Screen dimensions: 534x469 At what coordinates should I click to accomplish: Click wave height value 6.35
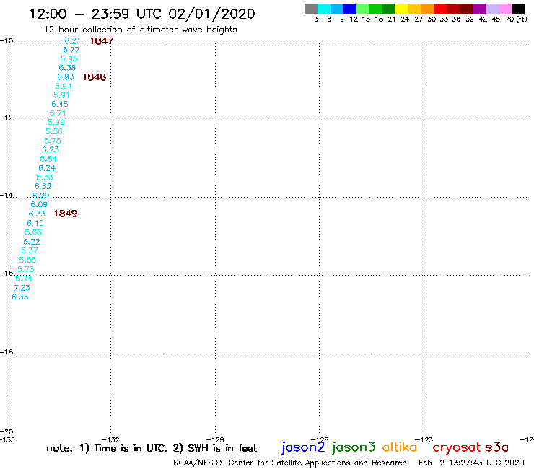pos(20,297)
